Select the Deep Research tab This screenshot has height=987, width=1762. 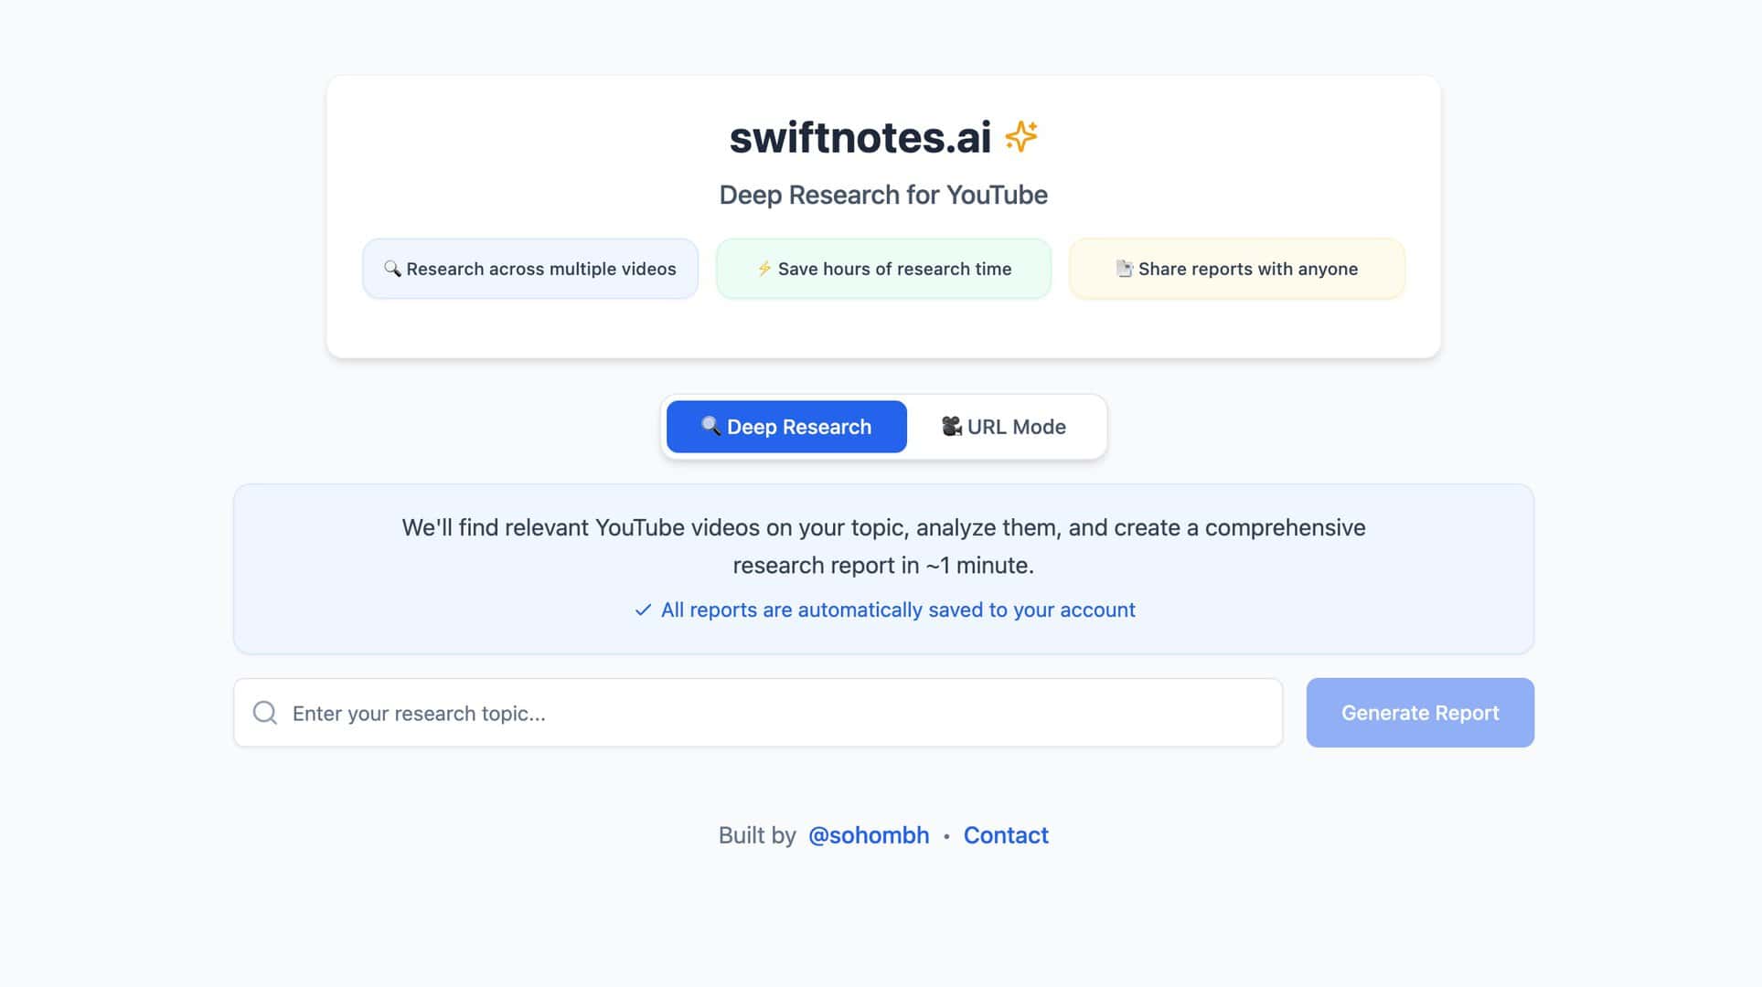pos(785,426)
